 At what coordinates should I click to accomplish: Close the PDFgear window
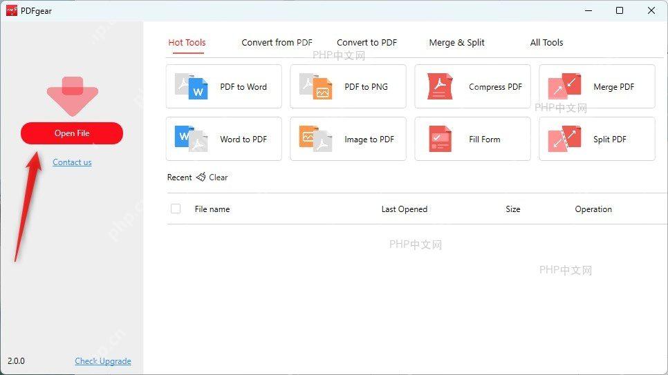[x=651, y=10]
